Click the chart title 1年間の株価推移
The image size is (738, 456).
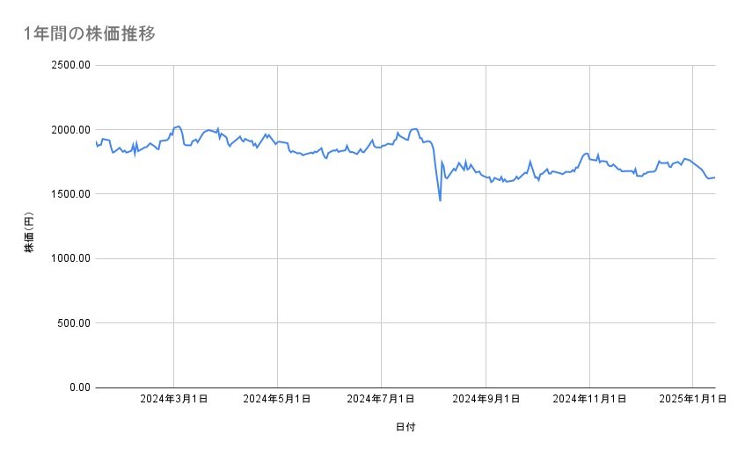click(90, 34)
